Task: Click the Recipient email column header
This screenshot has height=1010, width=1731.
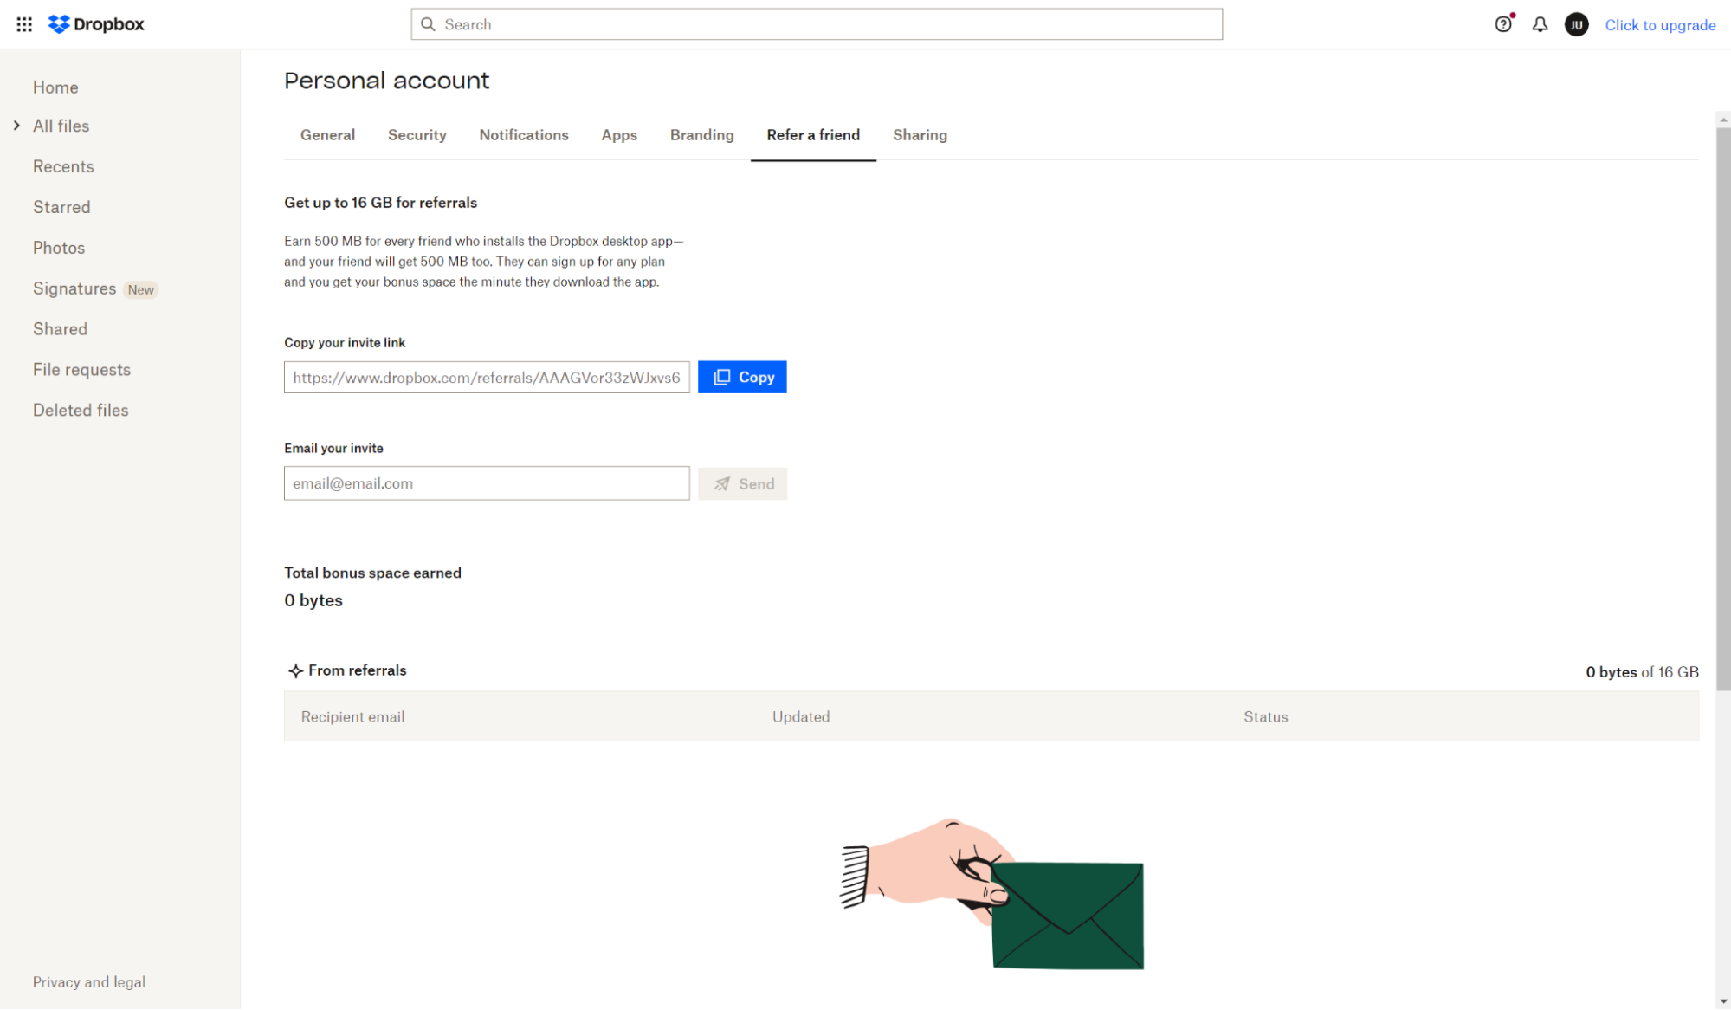Action: [x=352, y=717]
